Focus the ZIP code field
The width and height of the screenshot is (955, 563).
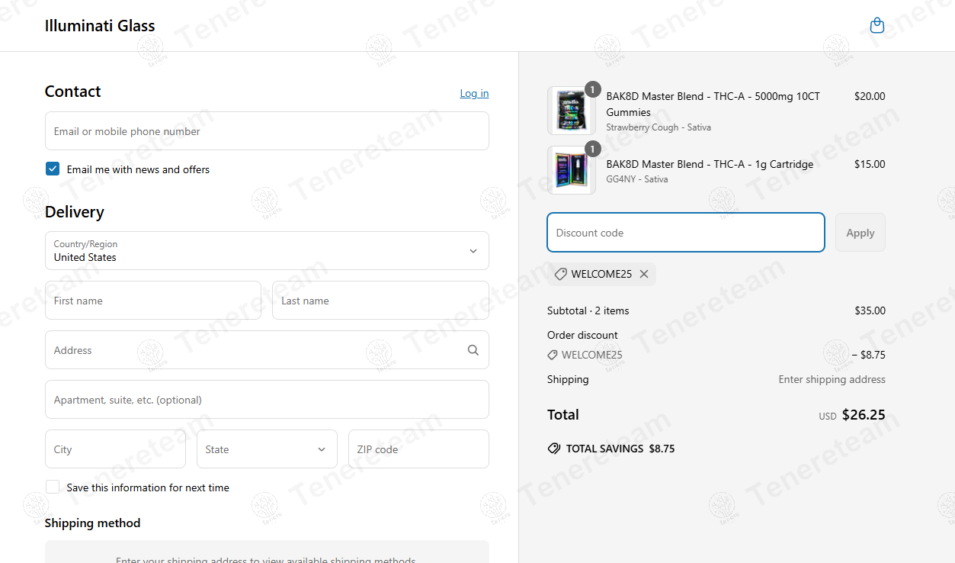418,449
